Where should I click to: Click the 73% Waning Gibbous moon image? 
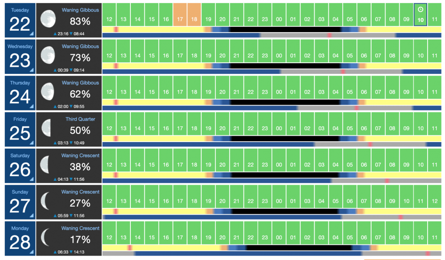tap(48, 55)
